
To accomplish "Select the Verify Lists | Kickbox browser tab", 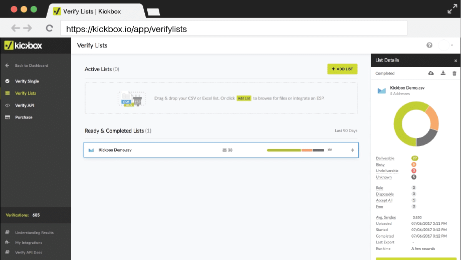I will coord(96,11).
